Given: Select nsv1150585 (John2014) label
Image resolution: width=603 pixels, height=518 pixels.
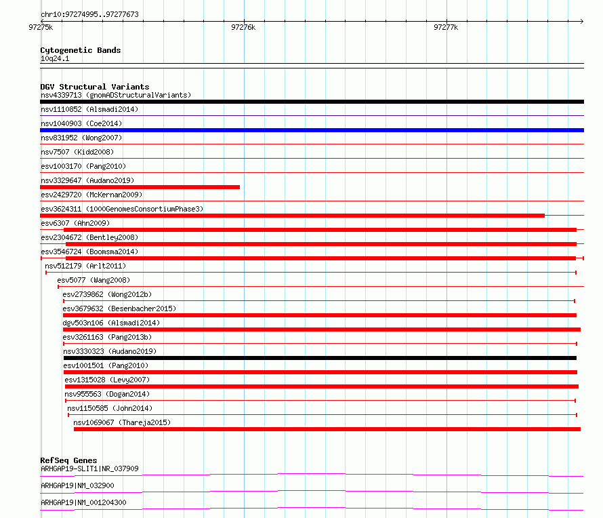Looking at the screenshot, I should [110, 408].
